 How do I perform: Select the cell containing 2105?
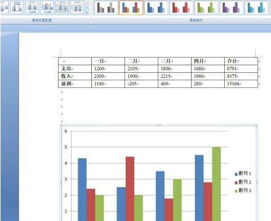(141, 69)
